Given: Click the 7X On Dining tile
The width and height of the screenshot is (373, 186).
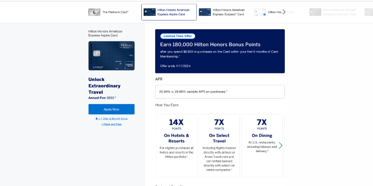Looking at the screenshot, I should tap(261, 145).
